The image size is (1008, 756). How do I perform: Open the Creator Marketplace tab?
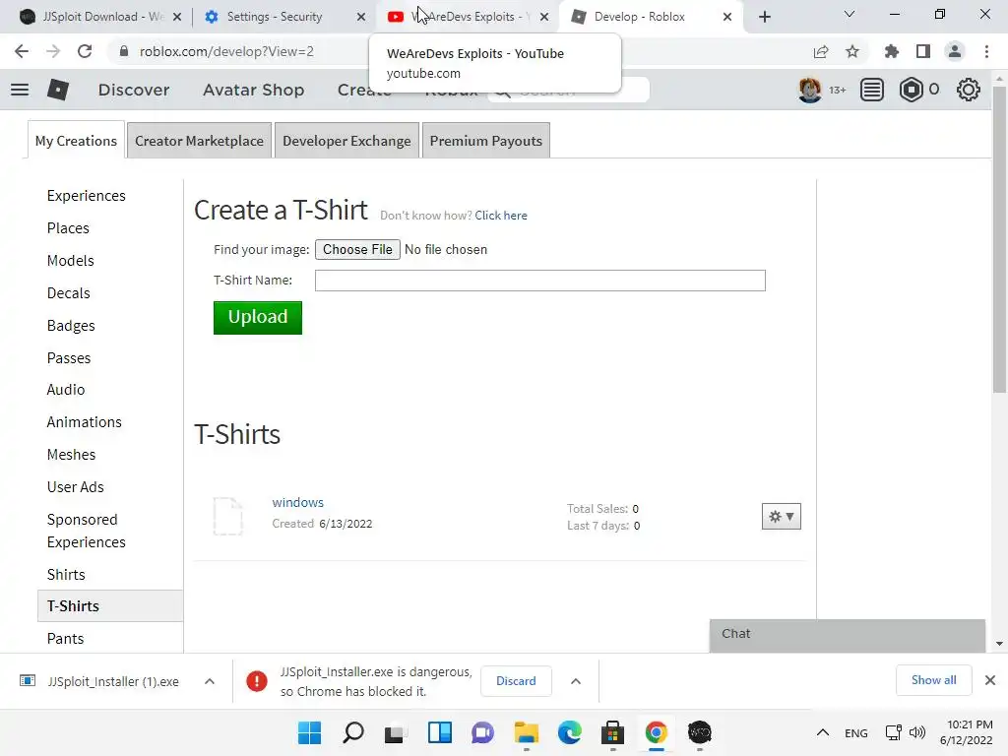pos(199,141)
